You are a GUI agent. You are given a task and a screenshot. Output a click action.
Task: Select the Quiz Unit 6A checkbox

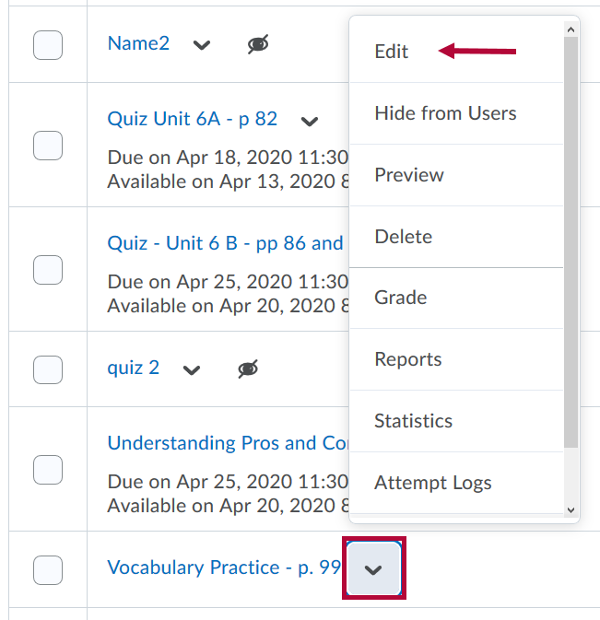[48, 146]
